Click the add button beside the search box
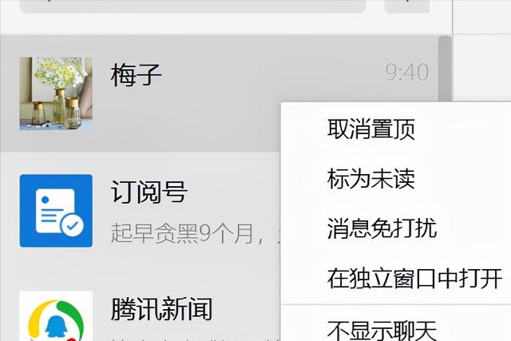Image resolution: width=511 pixels, height=341 pixels. pyautogui.click(x=407, y=5)
